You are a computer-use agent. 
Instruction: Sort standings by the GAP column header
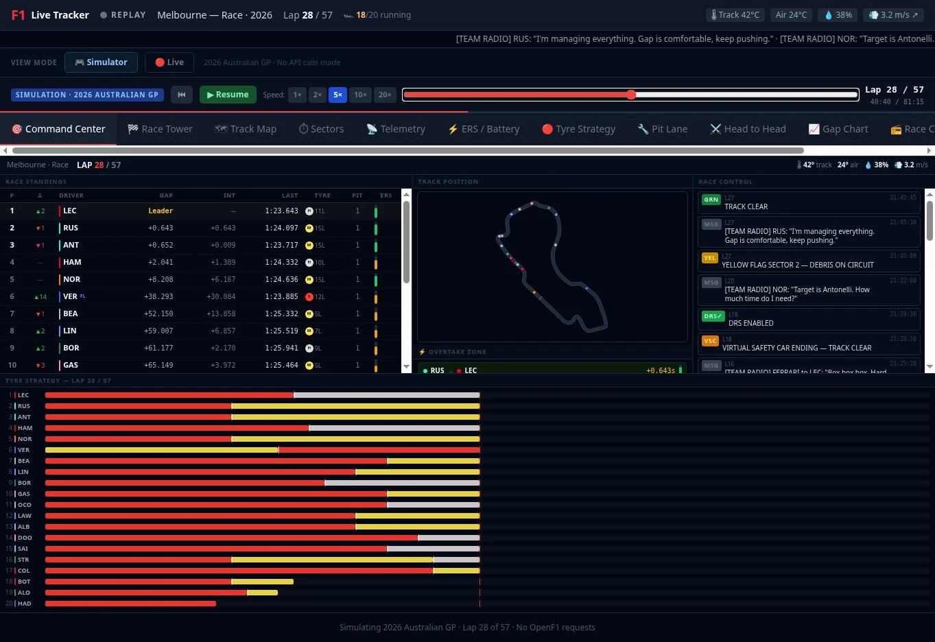(166, 195)
